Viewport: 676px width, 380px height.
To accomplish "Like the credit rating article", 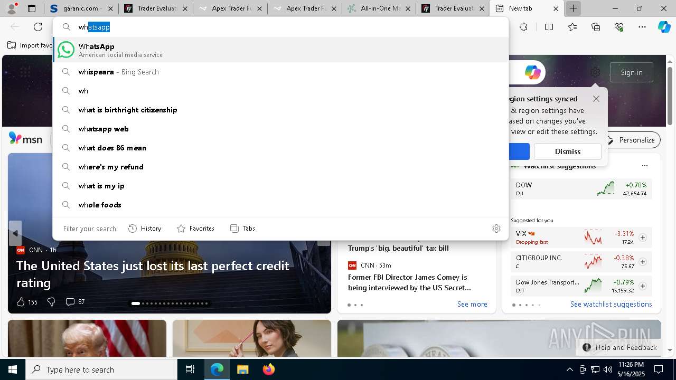I will coord(26,302).
